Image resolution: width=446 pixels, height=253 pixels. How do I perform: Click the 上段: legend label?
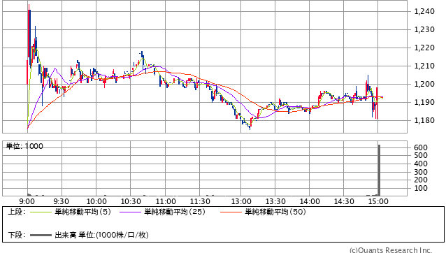point(17,212)
